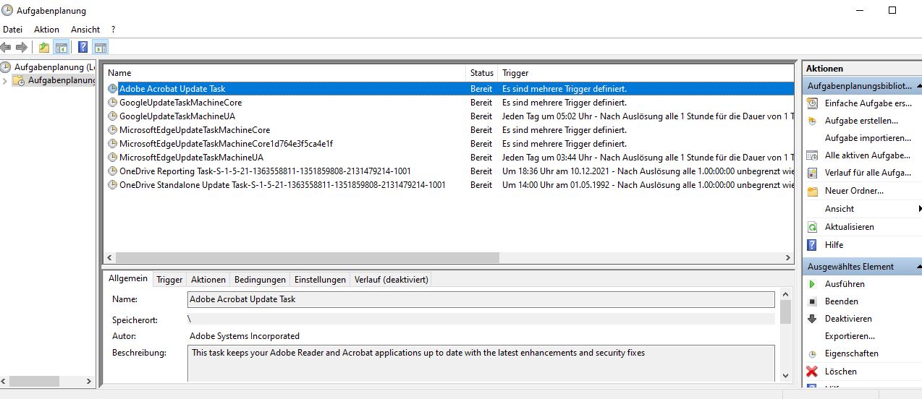Image resolution: width=922 pixels, height=399 pixels.
Task: Switch to the Aktionen tab
Action: coord(208,280)
